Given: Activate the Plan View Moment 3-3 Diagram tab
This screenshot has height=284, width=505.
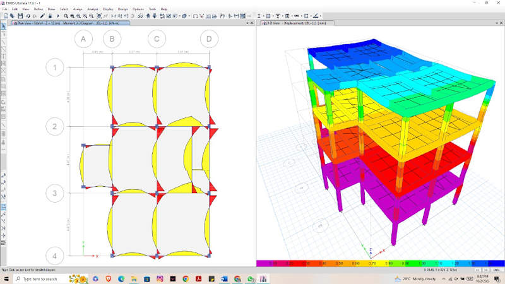Looking at the screenshot, I should (70, 23).
